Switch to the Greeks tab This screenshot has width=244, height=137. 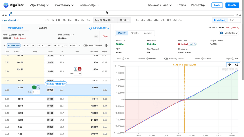point(135,33)
